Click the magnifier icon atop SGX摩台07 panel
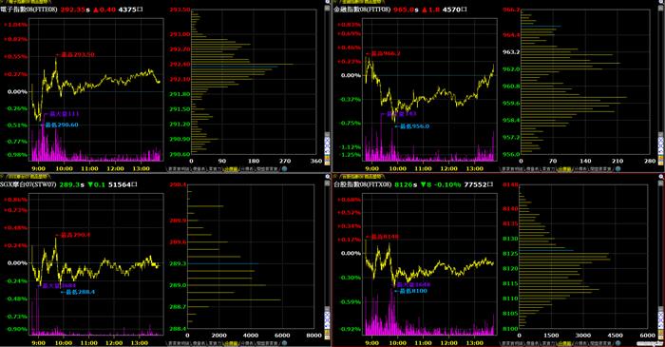 click(328, 177)
